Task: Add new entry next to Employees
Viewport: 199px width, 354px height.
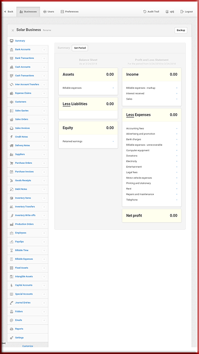Action: click(x=44, y=233)
